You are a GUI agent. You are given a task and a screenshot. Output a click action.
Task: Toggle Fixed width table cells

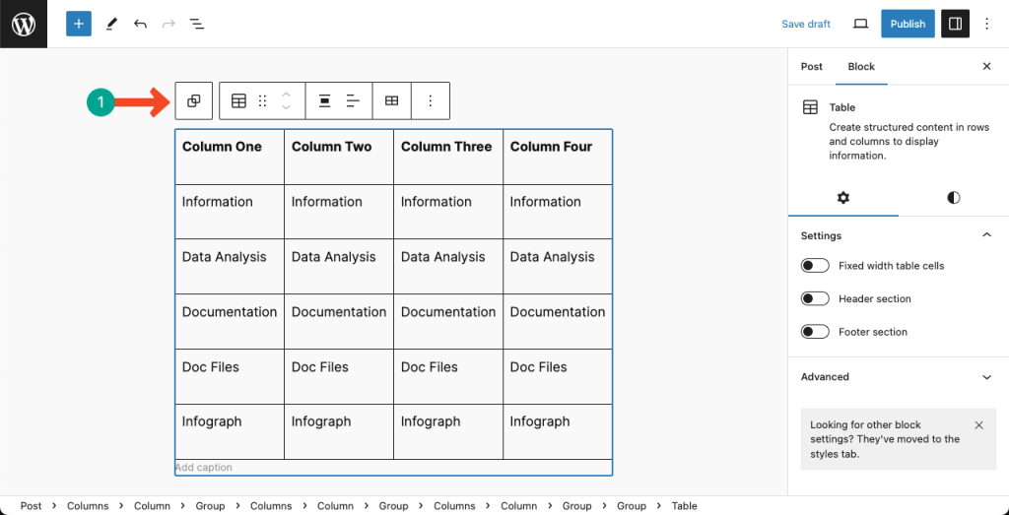pyautogui.click(x=815, y=266)
